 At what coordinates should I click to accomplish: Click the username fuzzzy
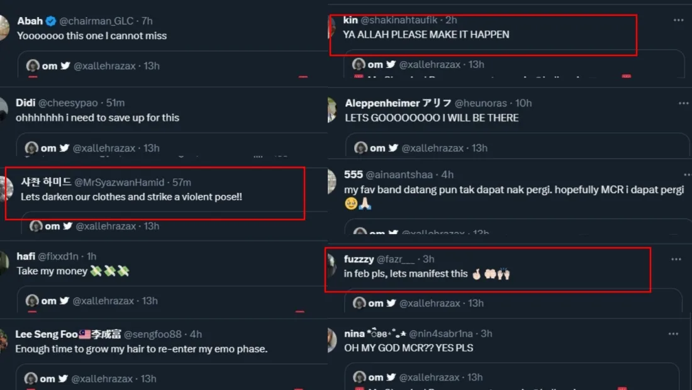tap(359, 259)
